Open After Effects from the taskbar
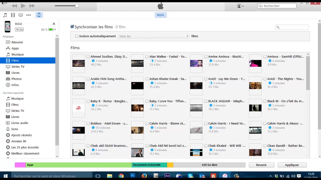 point(167,176)
